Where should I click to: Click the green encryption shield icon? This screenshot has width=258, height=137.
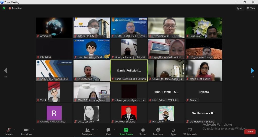pyautogui.click(x=4, y=8)
